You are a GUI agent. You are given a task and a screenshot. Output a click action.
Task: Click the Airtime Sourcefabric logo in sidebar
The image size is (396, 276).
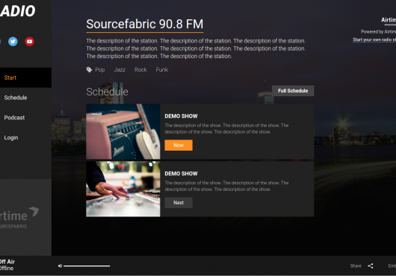pyautogui.click(x=19, y=218)
